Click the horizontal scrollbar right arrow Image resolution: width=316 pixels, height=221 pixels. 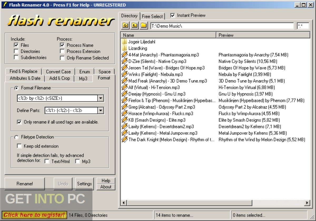click(x=307, y=203)
